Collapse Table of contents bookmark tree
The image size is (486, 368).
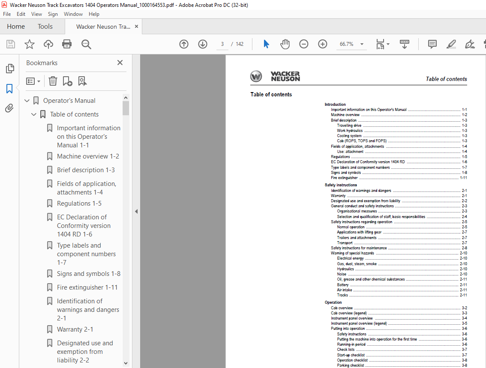[x=34, y=114]
